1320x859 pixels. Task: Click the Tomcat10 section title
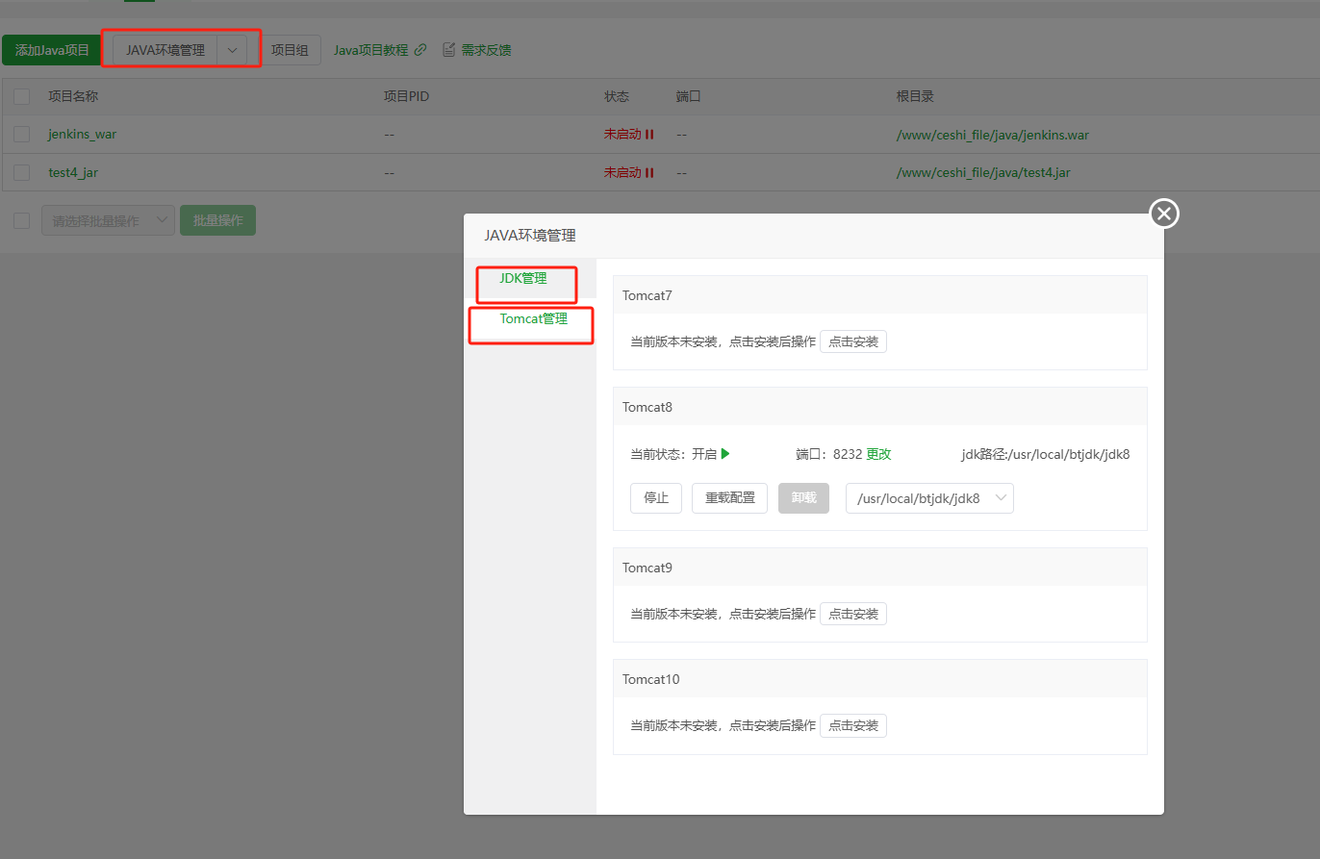[x=651, y=679]
